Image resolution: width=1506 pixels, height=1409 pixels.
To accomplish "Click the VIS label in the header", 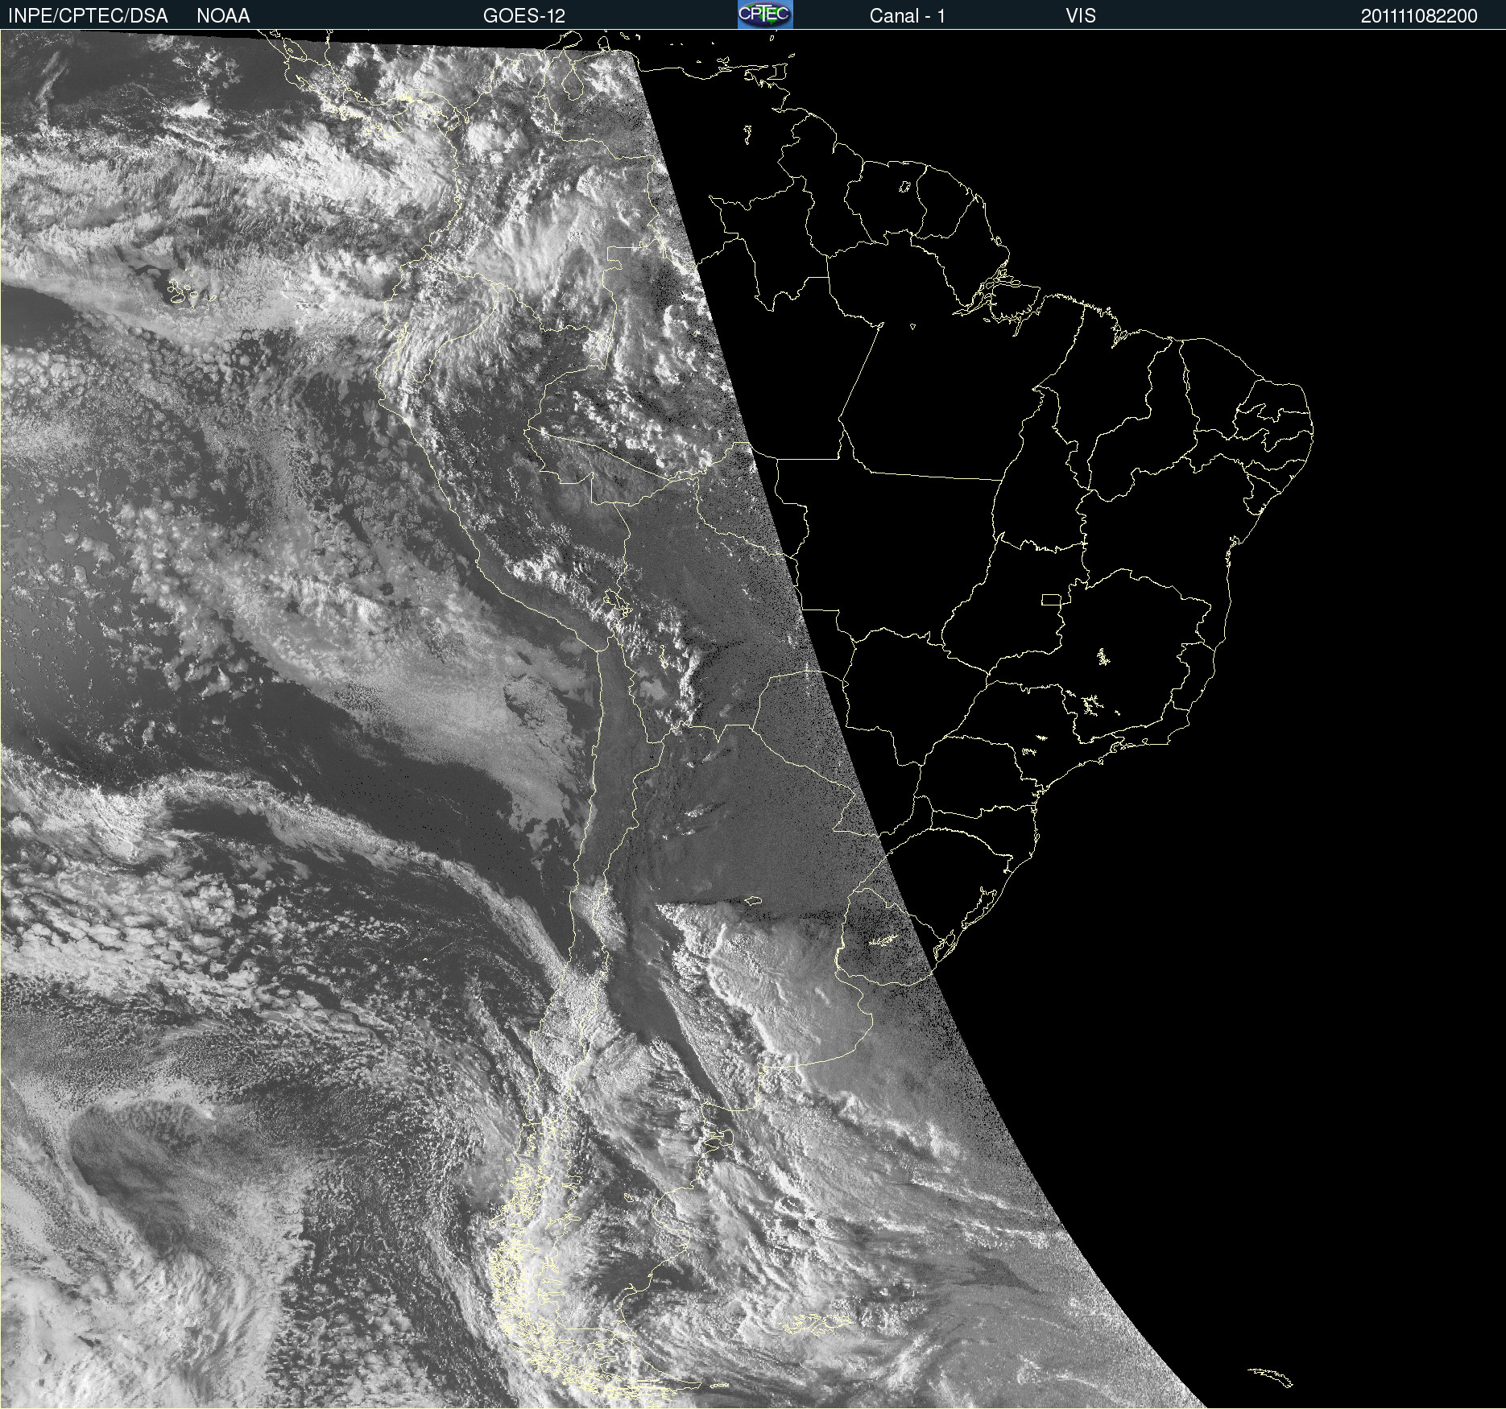I will click(x=1081, y=16).
